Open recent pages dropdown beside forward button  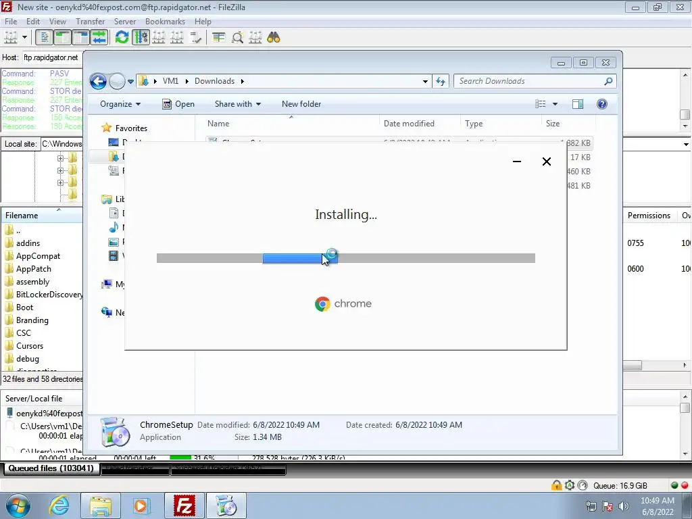coord(130,82)
